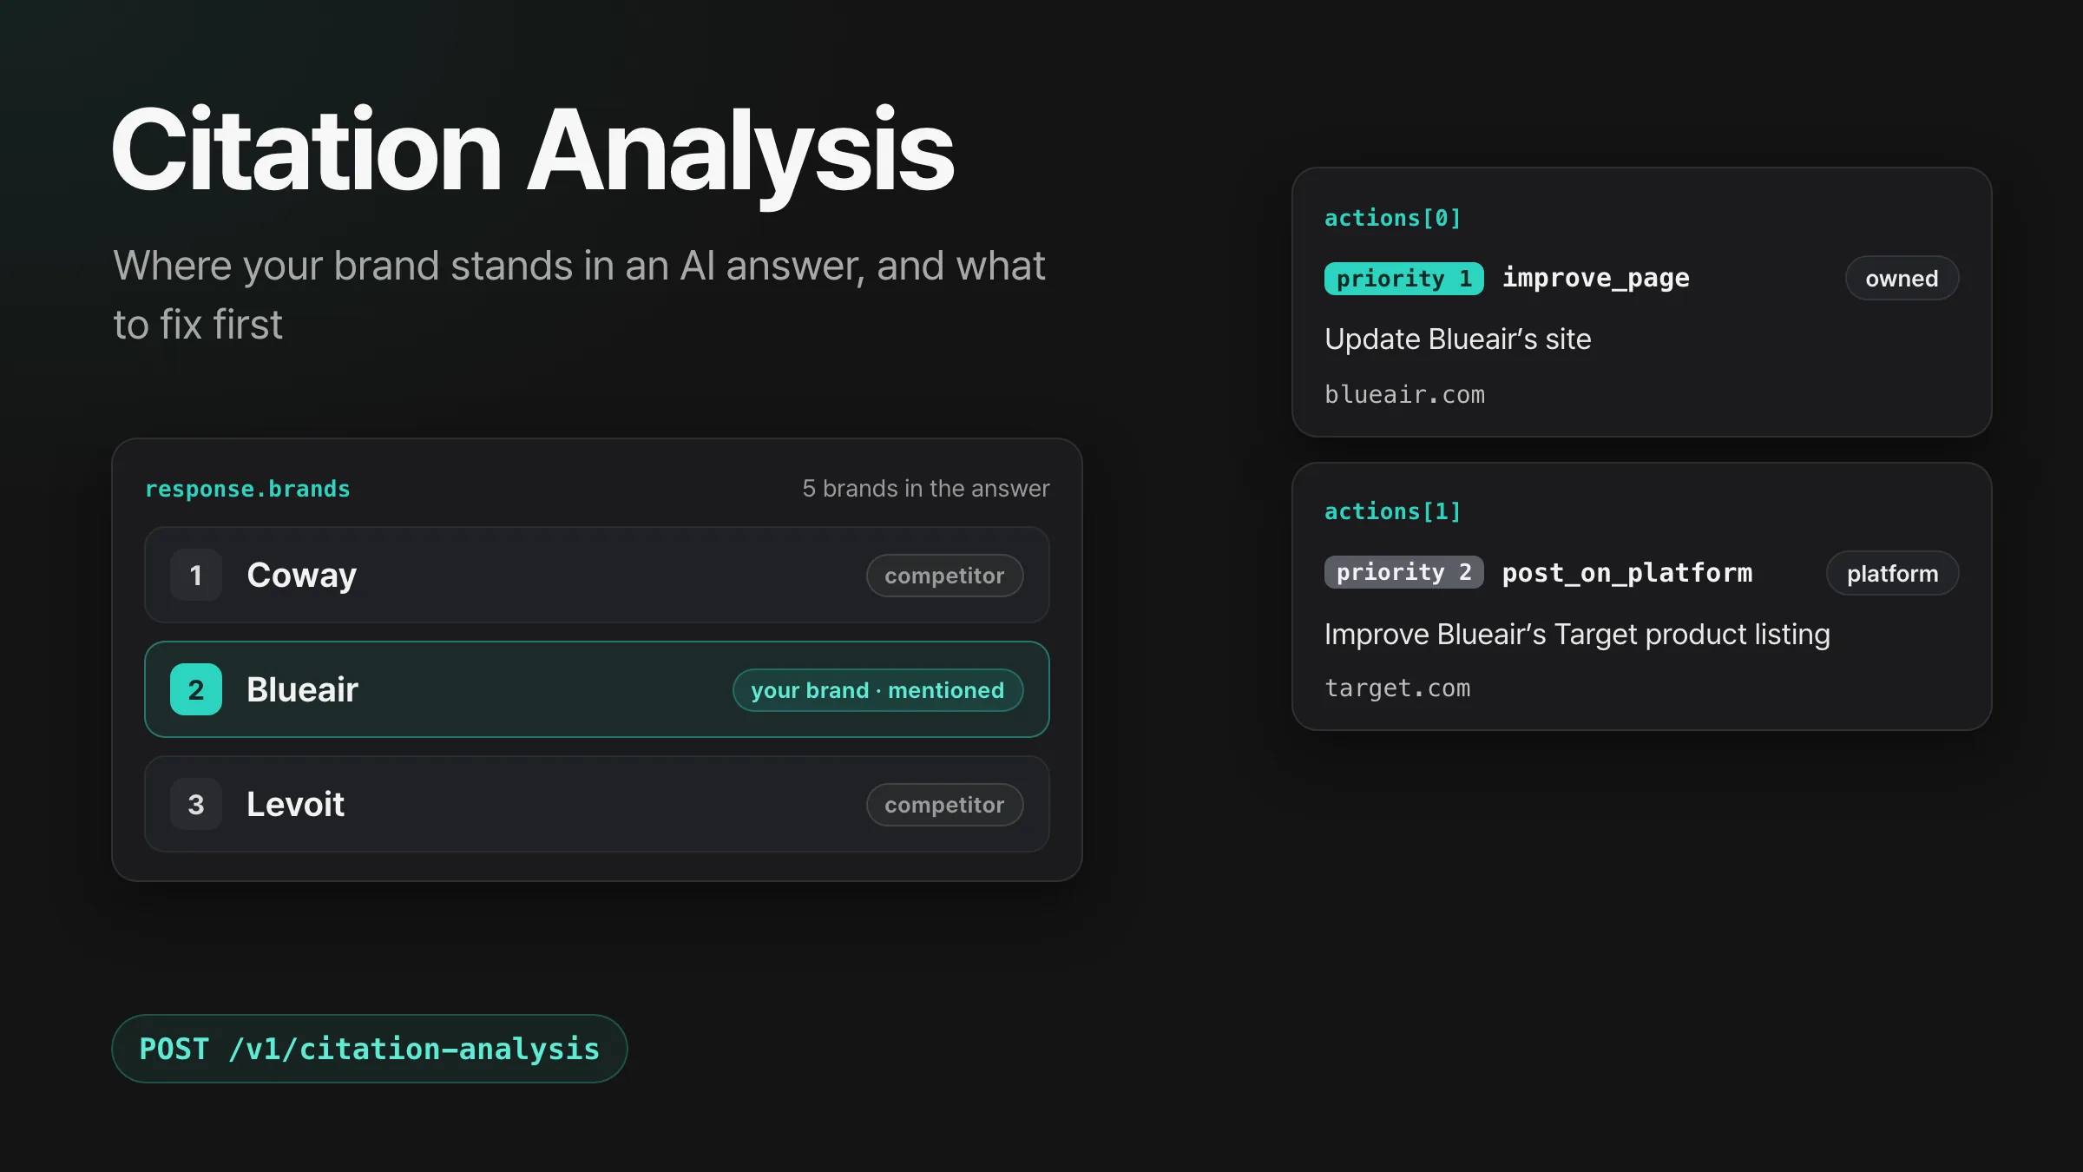Click the priority 1 badge
Viewport: 2083px width, 1172px height.
point(1403,279)
